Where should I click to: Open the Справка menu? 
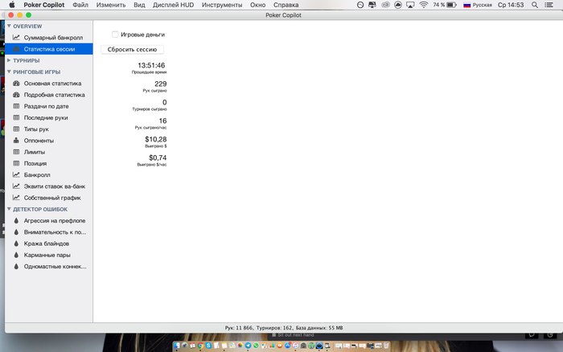pos(286,5)
